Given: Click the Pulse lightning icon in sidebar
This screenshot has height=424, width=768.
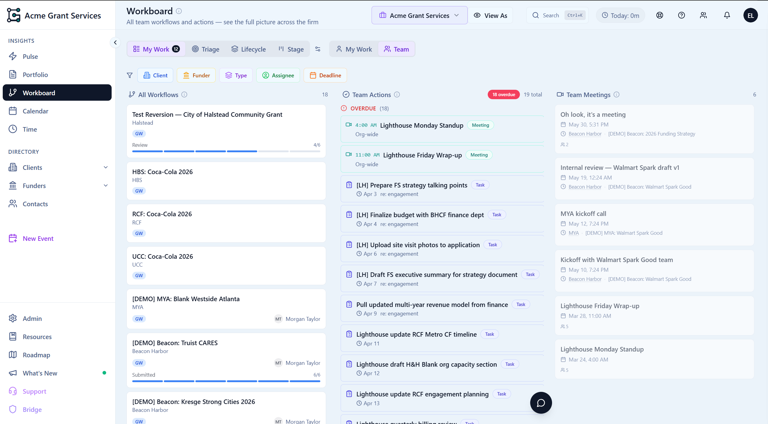Looking at the screenshot, I should click(13, 56).
